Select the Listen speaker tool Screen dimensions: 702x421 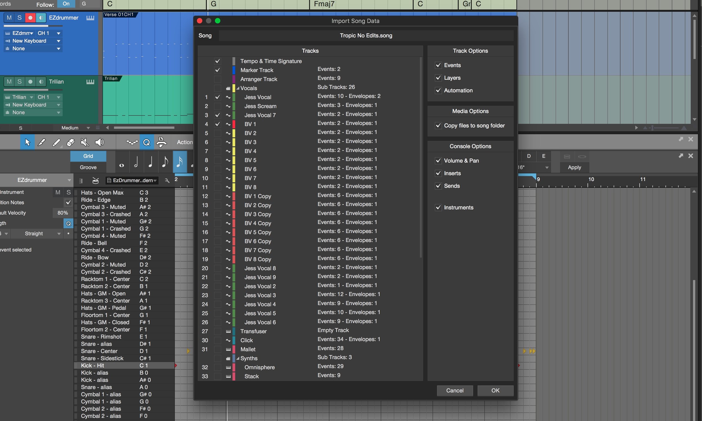[x=99, y=142]
